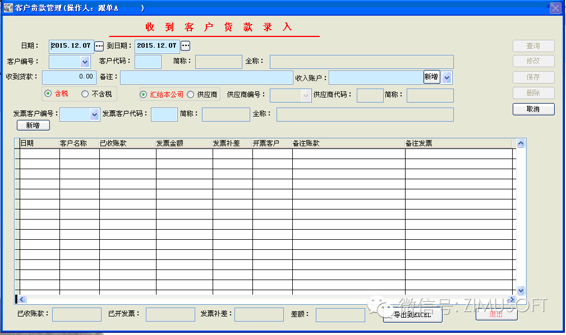Click the 备注 text input field
Image resolution: width=566 pixels, height=335 pixels.
[x=206, y=77]
